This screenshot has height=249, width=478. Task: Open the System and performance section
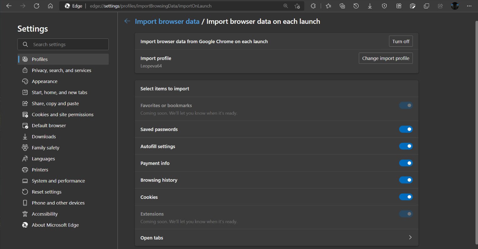pos(58,181)
